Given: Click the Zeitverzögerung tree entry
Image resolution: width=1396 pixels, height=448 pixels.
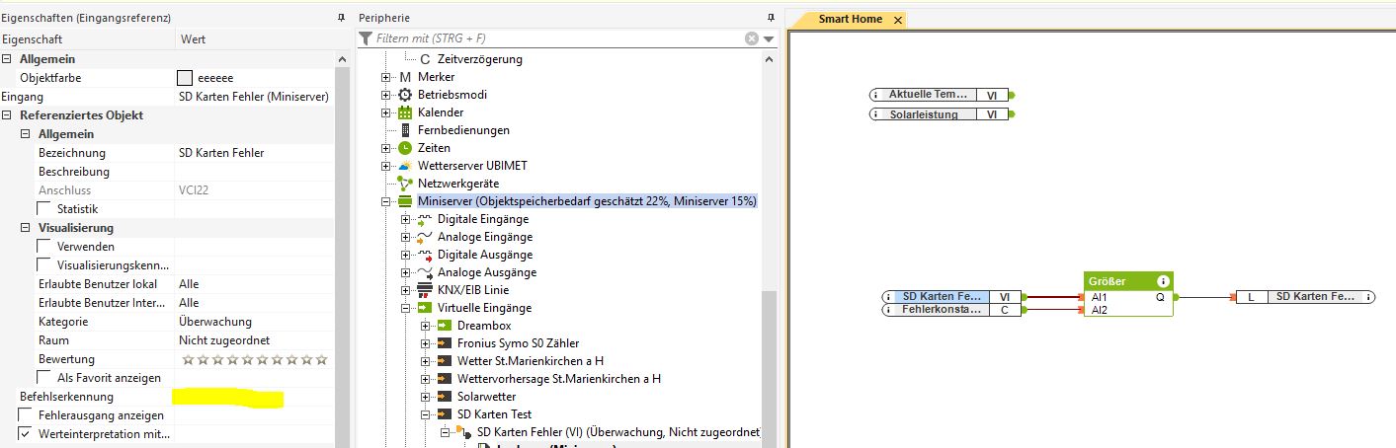Looking at the screenshot, I should (x=479, y=59).
